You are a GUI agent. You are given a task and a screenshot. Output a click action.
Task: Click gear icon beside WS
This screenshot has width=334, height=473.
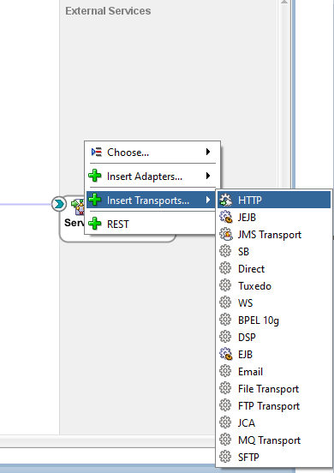coord(225,302)
